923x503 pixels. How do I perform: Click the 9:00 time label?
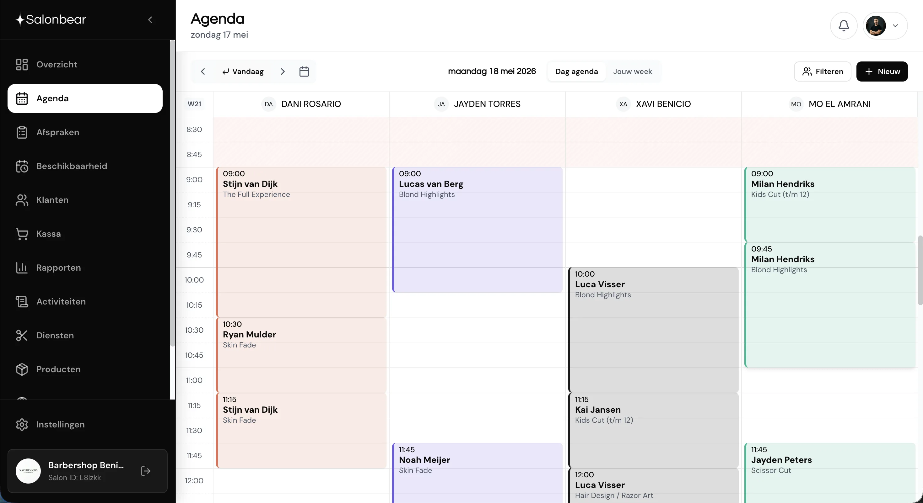point(194,180)
